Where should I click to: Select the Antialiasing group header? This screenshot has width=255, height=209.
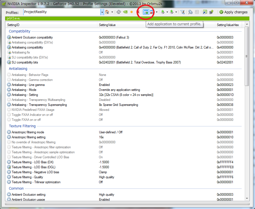coord(18,69)
